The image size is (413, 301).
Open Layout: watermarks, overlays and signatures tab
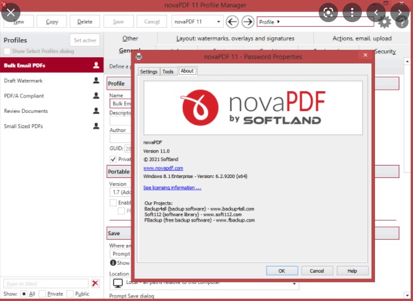tap(235, 39)
